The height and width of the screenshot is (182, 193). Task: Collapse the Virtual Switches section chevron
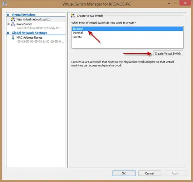(8, 15)
